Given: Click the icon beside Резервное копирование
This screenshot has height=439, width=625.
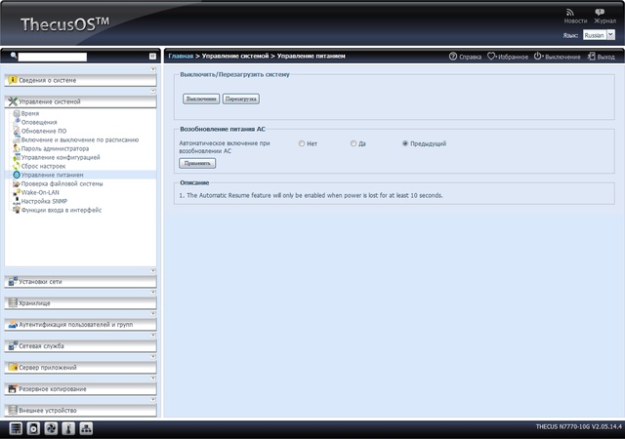Looking at the screenshot, I should 13,389.
